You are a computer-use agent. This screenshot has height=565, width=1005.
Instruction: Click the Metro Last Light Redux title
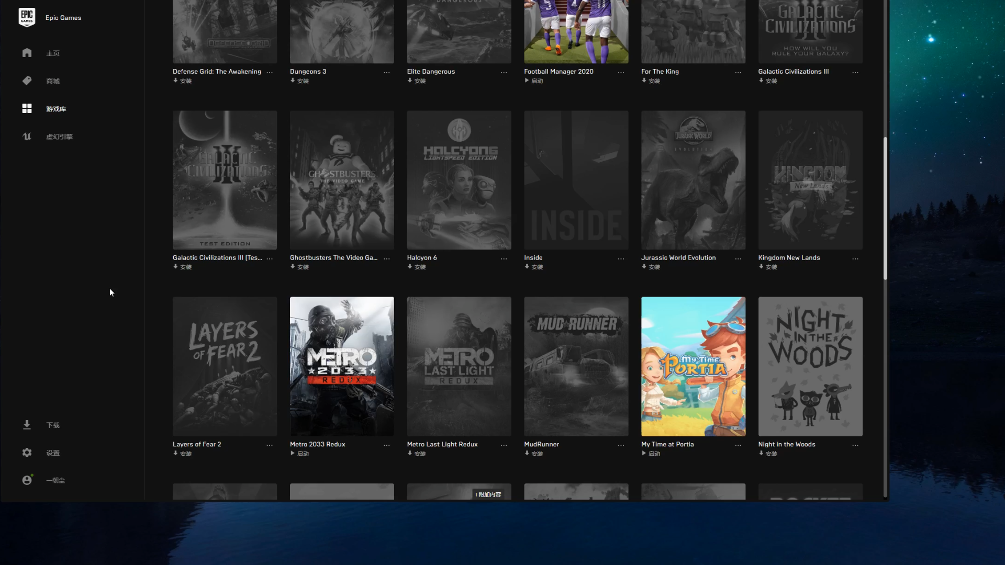[442, 444]
